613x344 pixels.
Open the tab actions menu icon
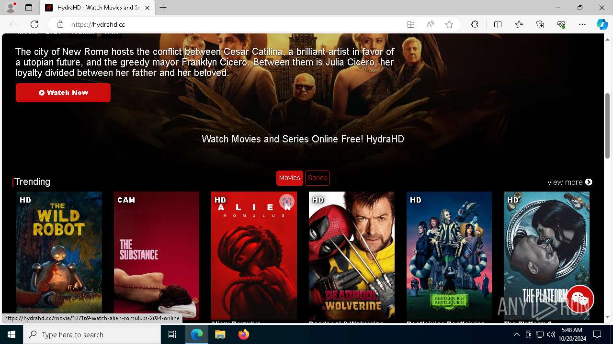point(29,8)
